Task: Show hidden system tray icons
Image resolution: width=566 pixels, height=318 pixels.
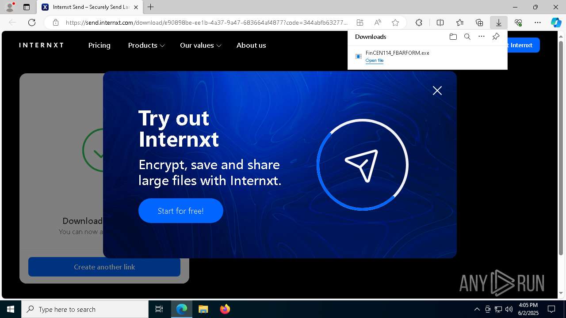Action: [x=477, y=309]
